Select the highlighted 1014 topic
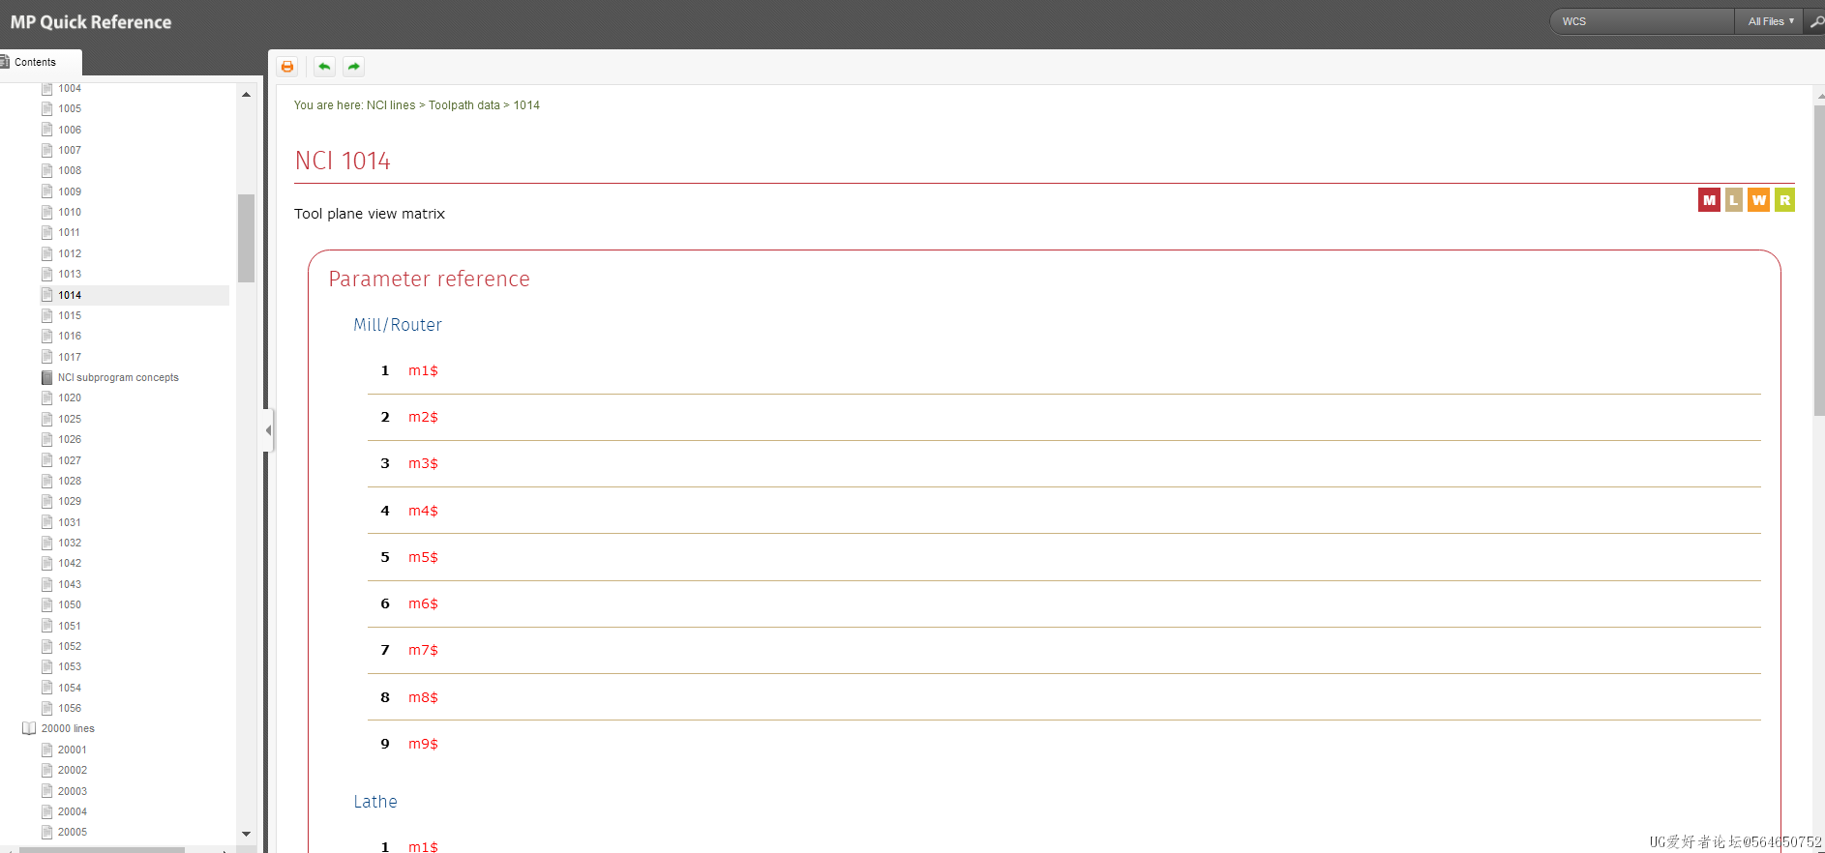 [70, 295]
